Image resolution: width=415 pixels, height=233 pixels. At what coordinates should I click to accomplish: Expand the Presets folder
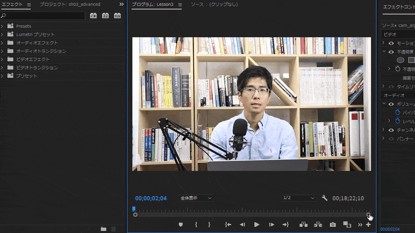point(2,26)
